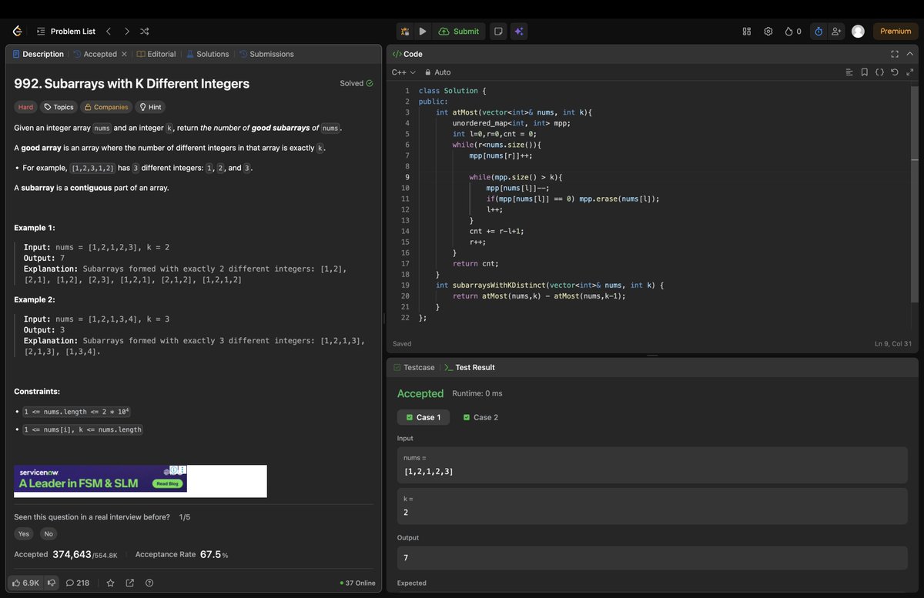Collapse the Code panel chevron
Image resolution: width=924 pixels, height=598 pixels.
[909, 54]
